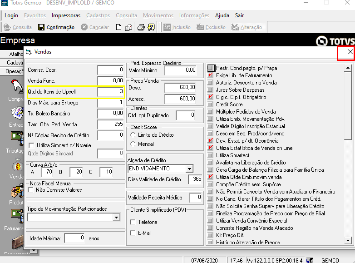Viewport: 355px width, 263px height.
Task: Click the Inclusão toolbar icon
Action: (x=167, y=27)
